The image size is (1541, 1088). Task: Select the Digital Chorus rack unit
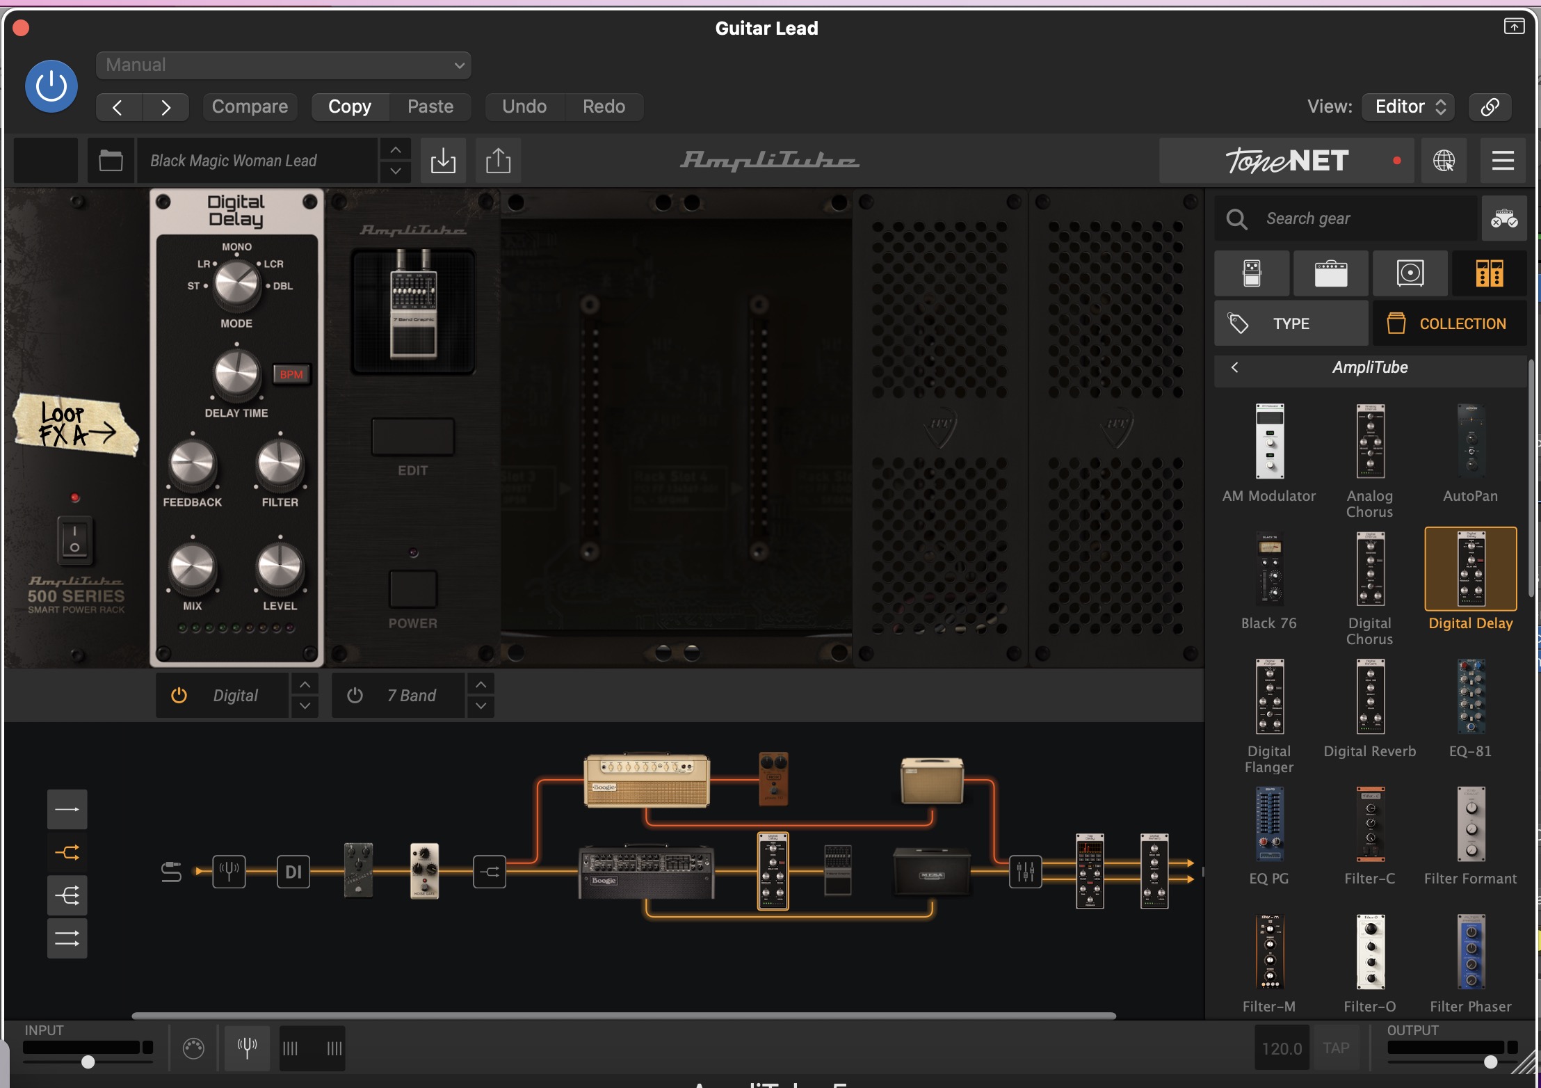1370,588
